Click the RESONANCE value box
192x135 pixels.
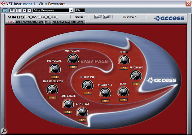(136, 84)
